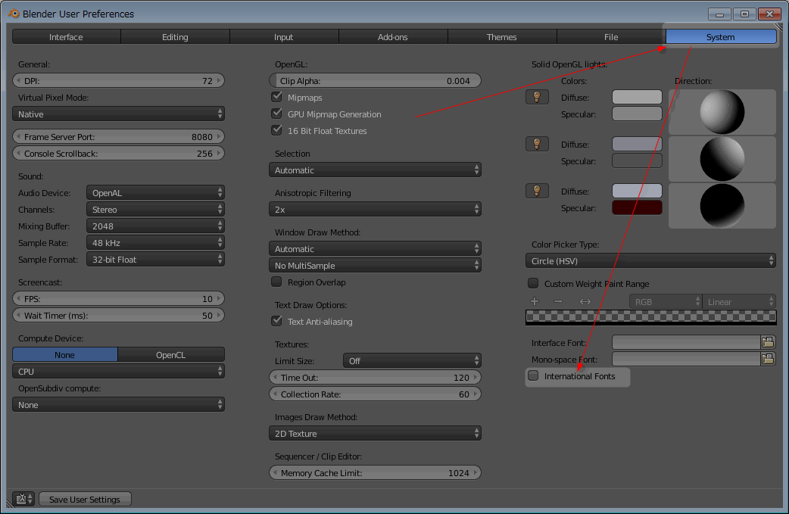Open Virtual Pixel Mode Native dropdown

point(118,114)
